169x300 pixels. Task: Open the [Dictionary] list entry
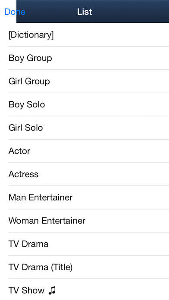(84, 35)
